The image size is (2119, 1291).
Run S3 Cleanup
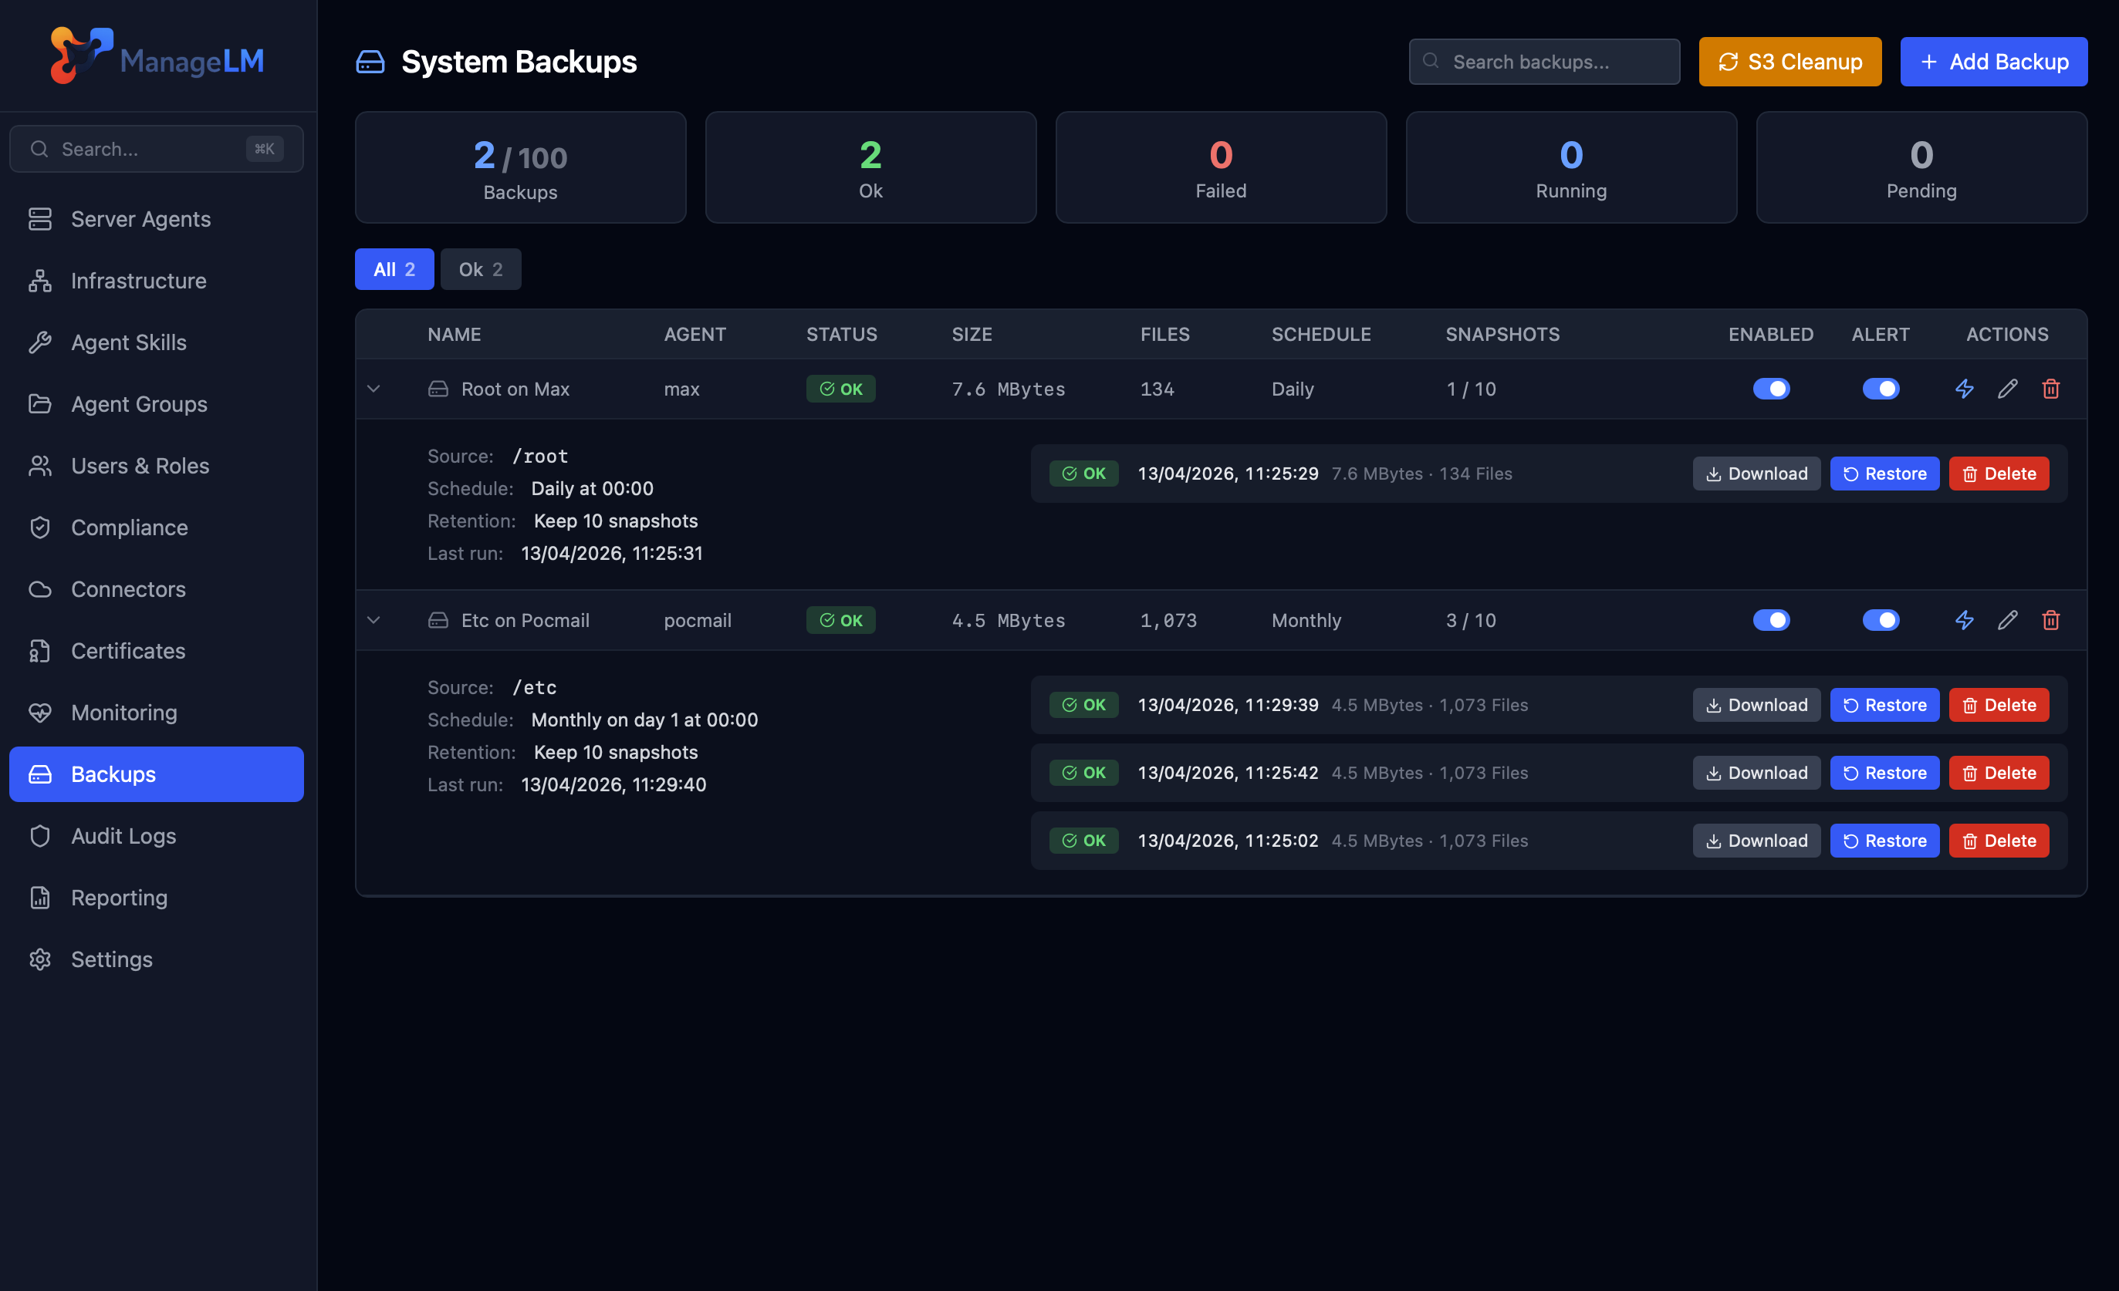point(1789,61)
